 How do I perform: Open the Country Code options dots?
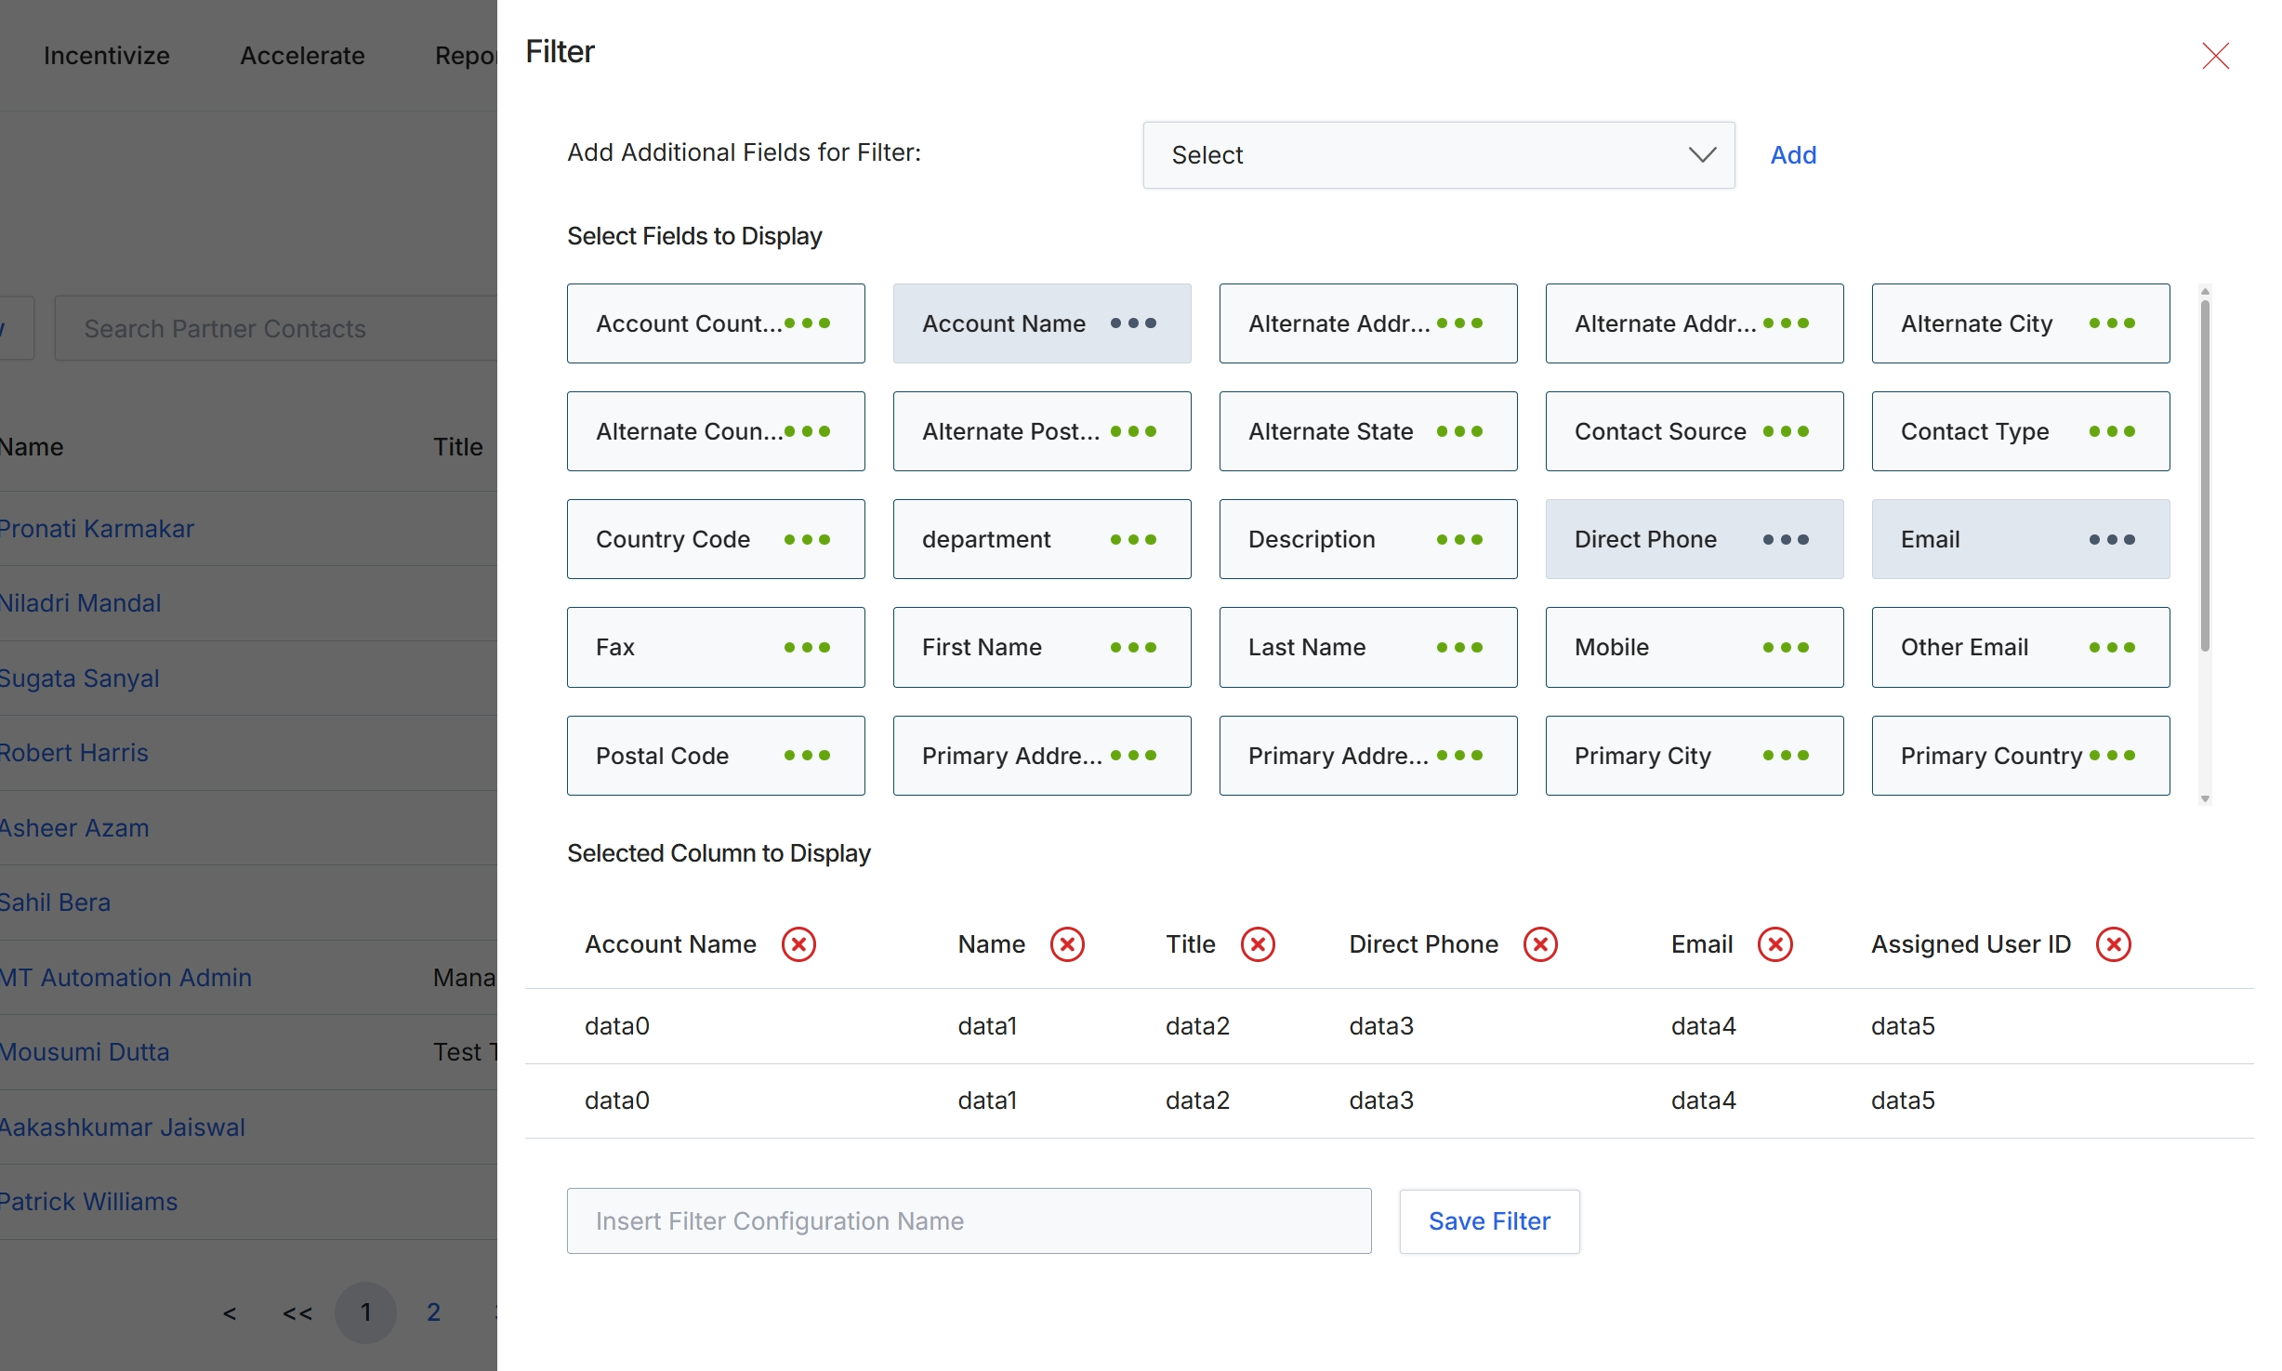pos(806,540)
